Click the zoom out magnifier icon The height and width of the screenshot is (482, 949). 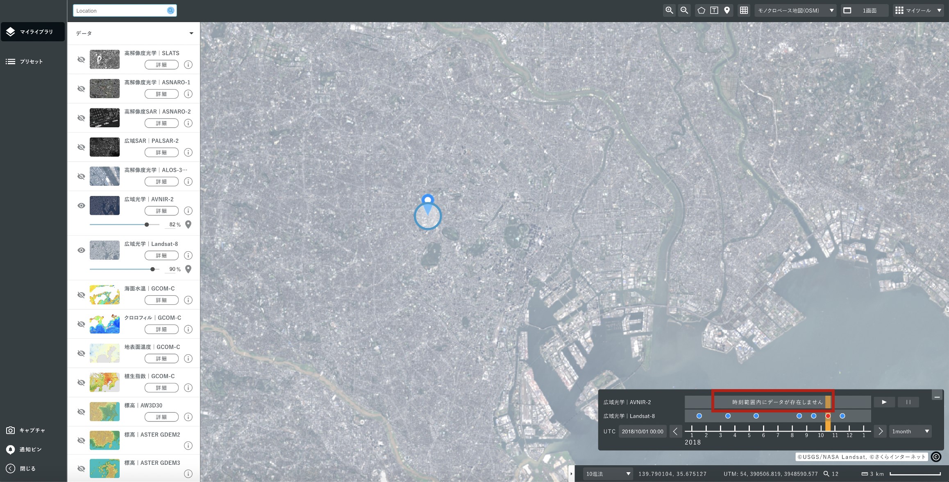click(684, 11)
